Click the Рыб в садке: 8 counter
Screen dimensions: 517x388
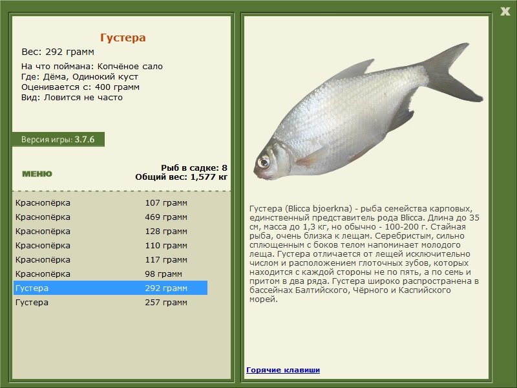[x=194, y=167]
